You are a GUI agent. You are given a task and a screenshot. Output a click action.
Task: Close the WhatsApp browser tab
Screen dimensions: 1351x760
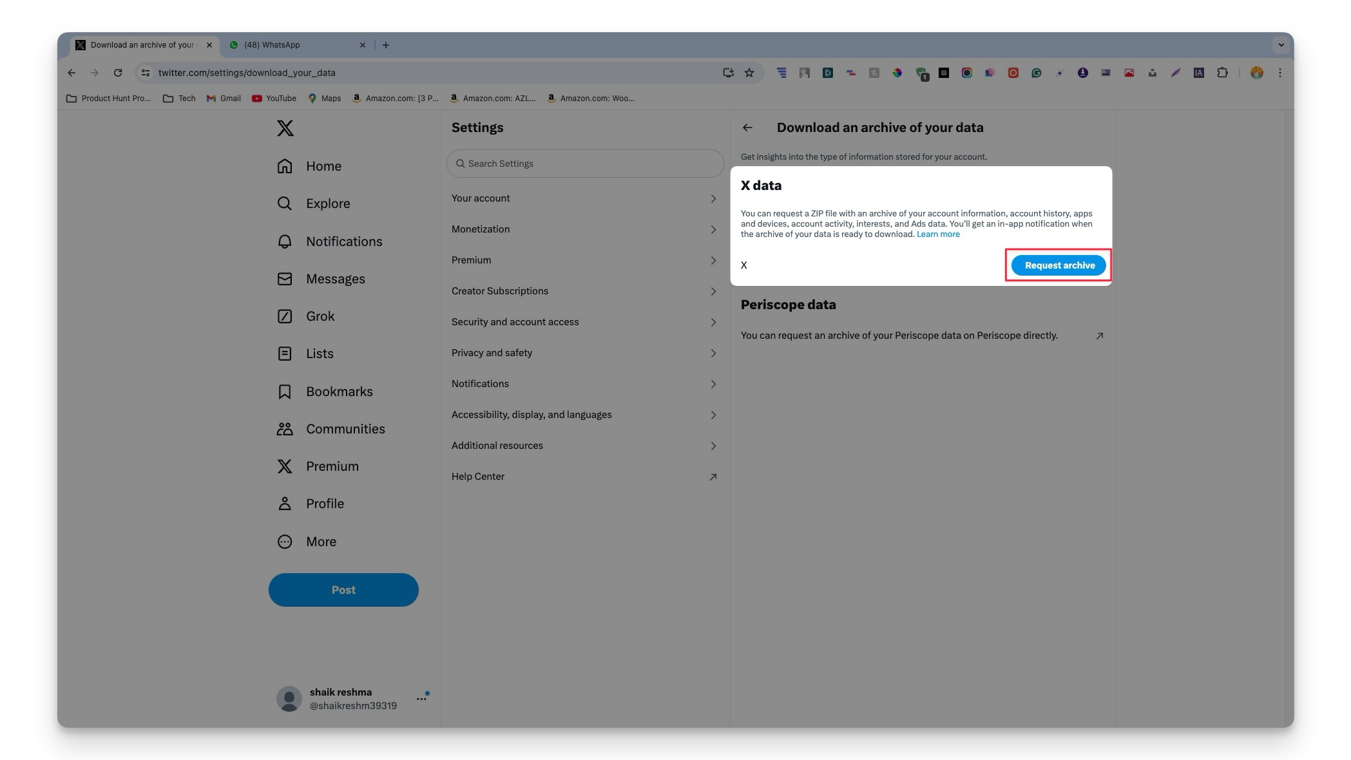click(x=362, y=45)
